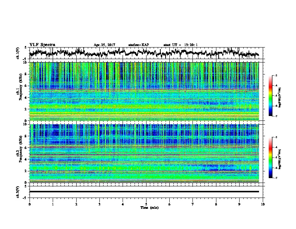The image size is (296, 229).
Task: Click the ch.1 "Frequency (kHz)" axis label
Action: click(21, 87)
